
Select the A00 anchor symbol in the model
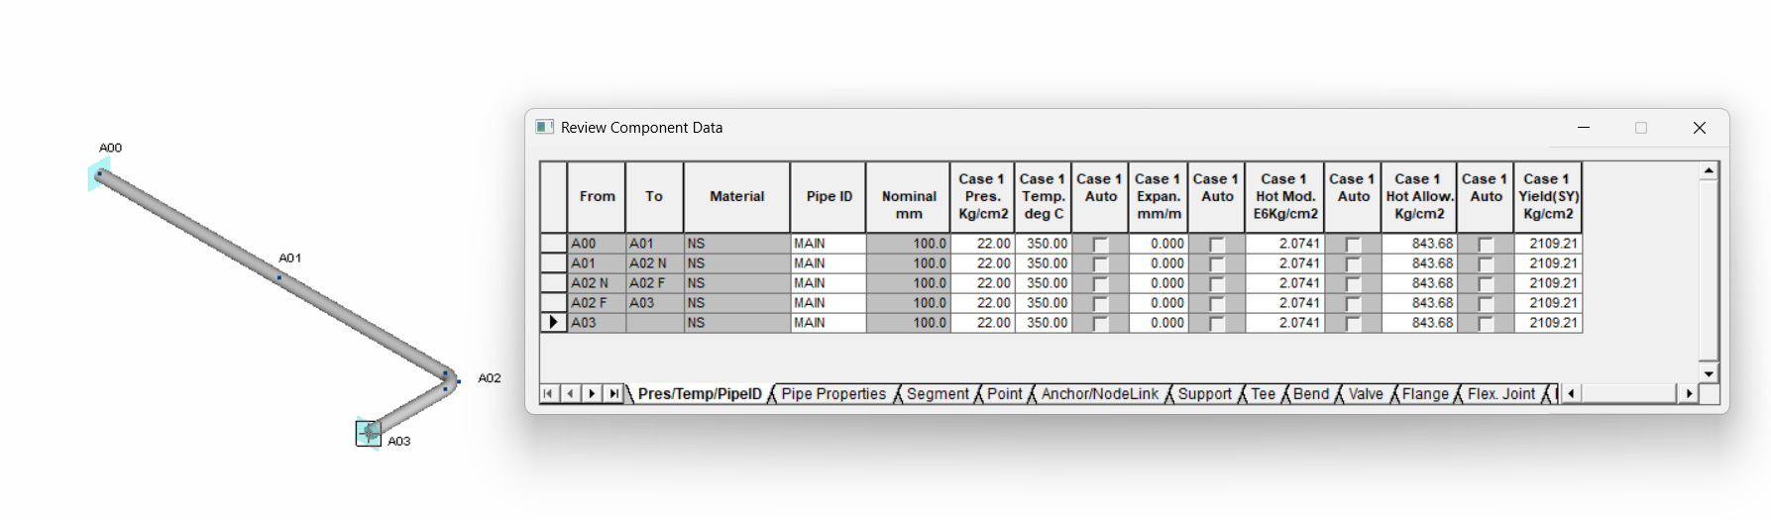[98, 174]
